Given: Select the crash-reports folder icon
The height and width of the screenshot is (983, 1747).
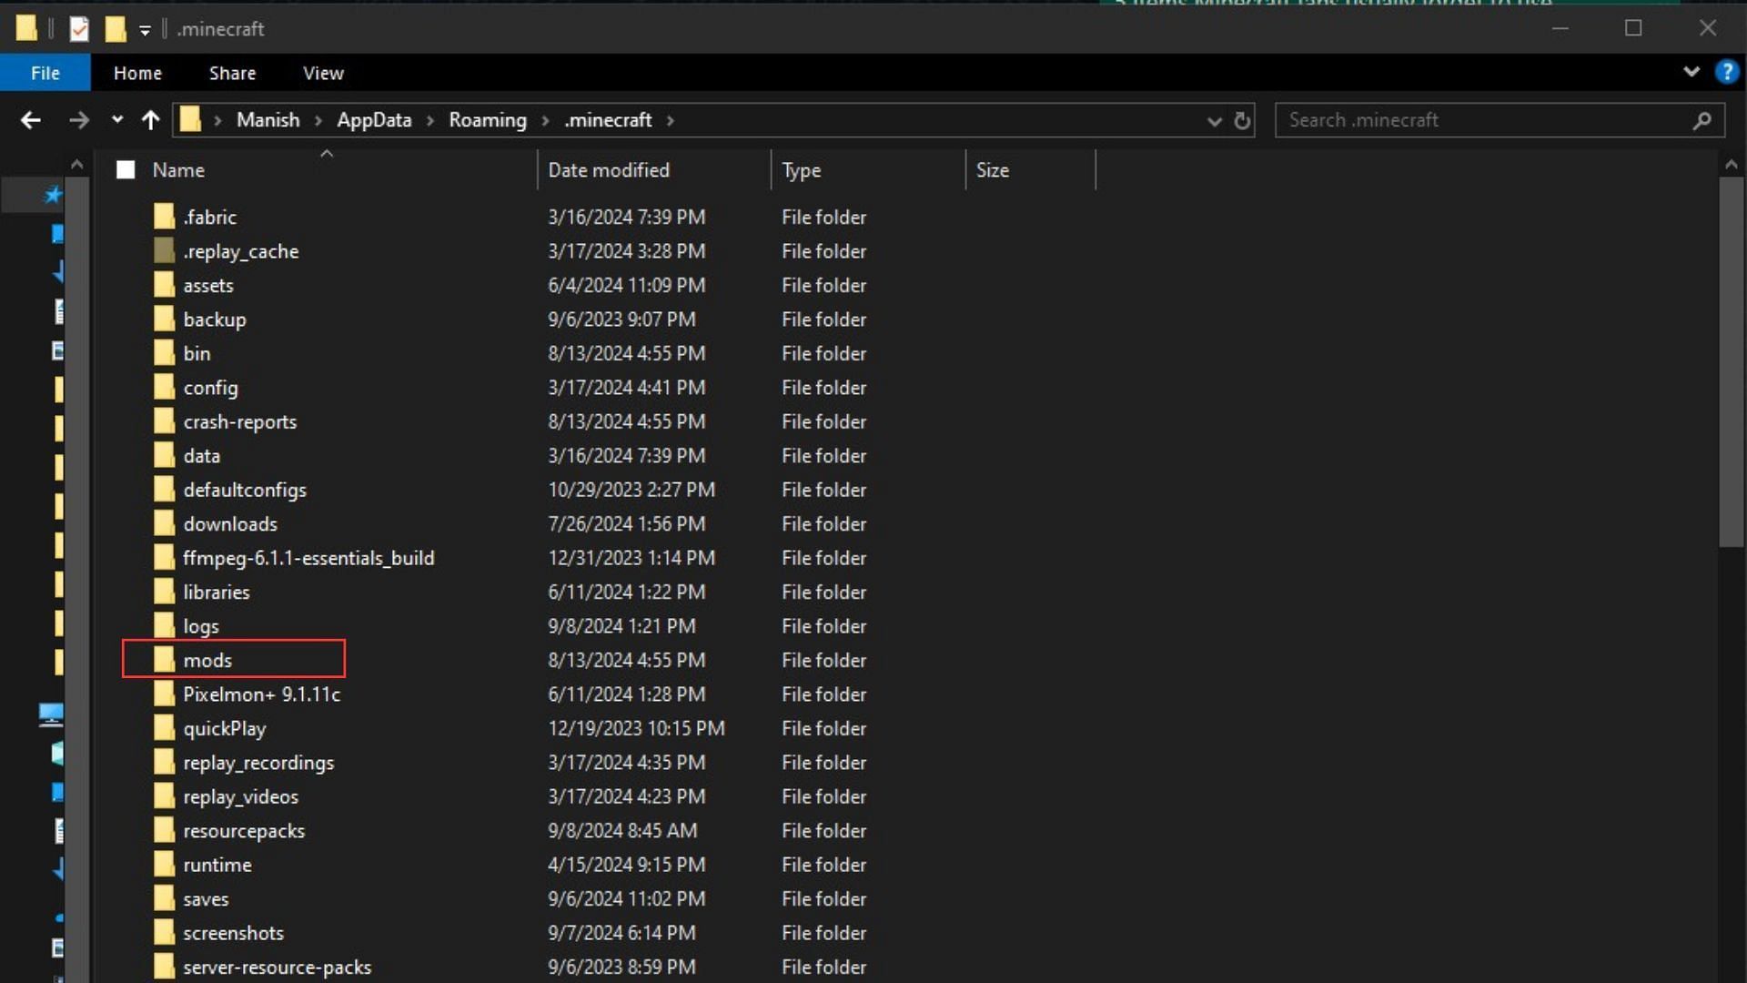Looking at the screenshot, I should pyautogui.click(x=164, y=421).
